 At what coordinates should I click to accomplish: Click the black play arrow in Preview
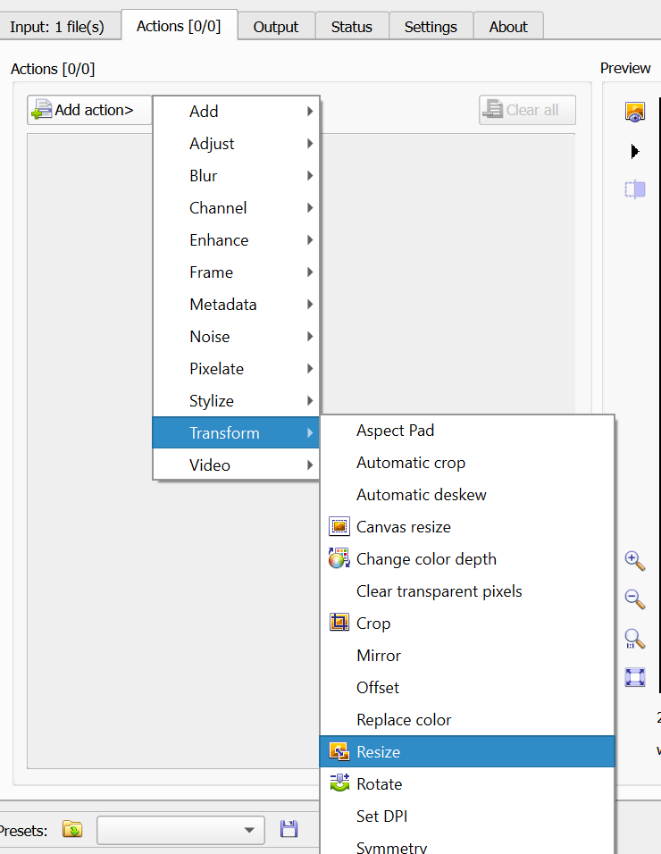coord(635,151)
